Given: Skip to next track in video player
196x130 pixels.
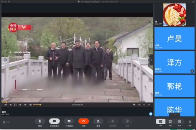Looking at the screenshot, I should click(x=25, y=105).
